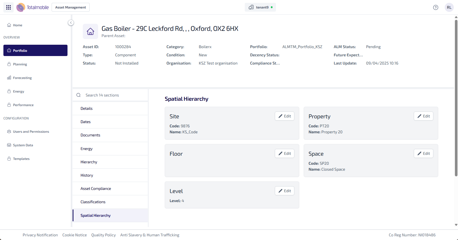Go to Home in sidebar

click(x=18, y=25)
